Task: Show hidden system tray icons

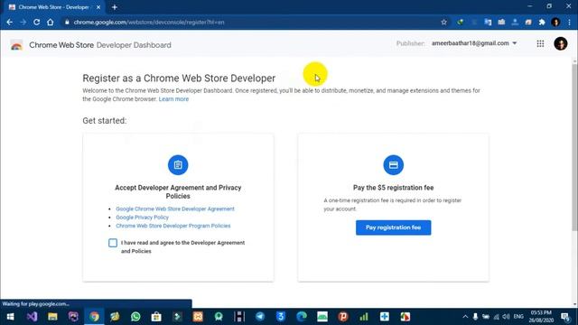Action: click(x=465, y=317)
